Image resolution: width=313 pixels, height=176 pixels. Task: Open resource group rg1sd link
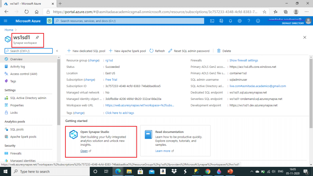click(109, 60)
